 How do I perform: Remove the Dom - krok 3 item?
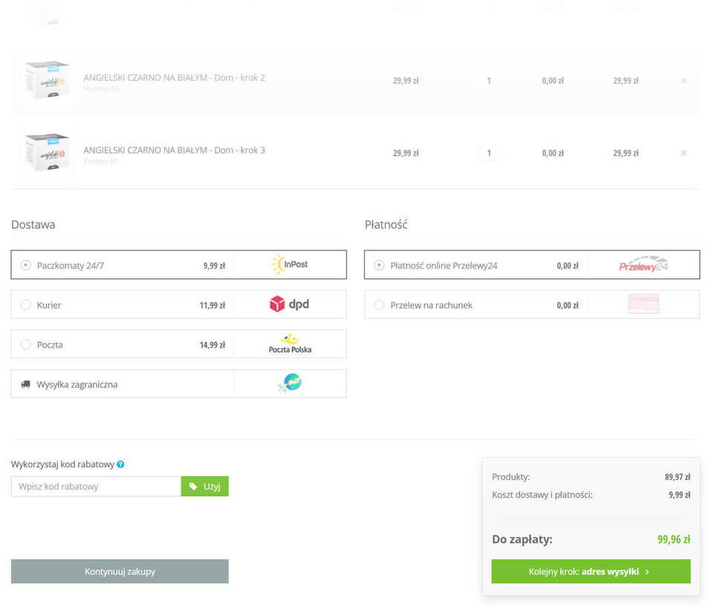click(x=684, y=153)
